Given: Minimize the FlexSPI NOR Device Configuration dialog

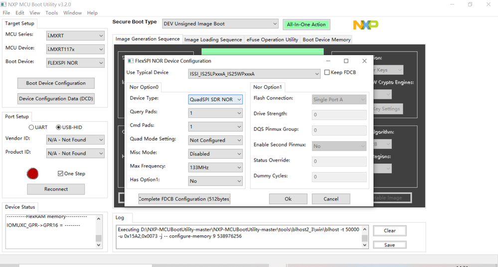Looking at the screenshot, I should point(328,61).
